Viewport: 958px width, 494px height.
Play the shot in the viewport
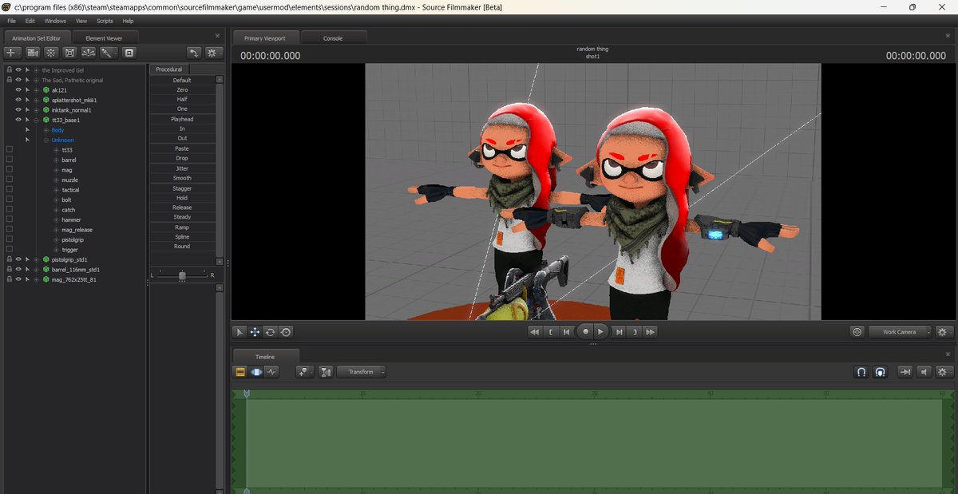click(601, 331)
